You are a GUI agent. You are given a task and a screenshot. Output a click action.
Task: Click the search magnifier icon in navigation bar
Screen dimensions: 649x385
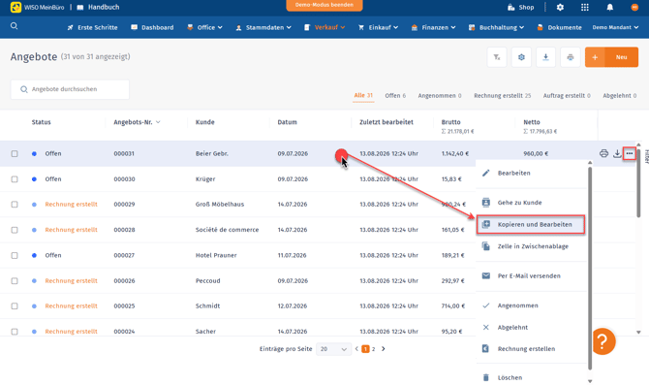(x=15, y=26)
